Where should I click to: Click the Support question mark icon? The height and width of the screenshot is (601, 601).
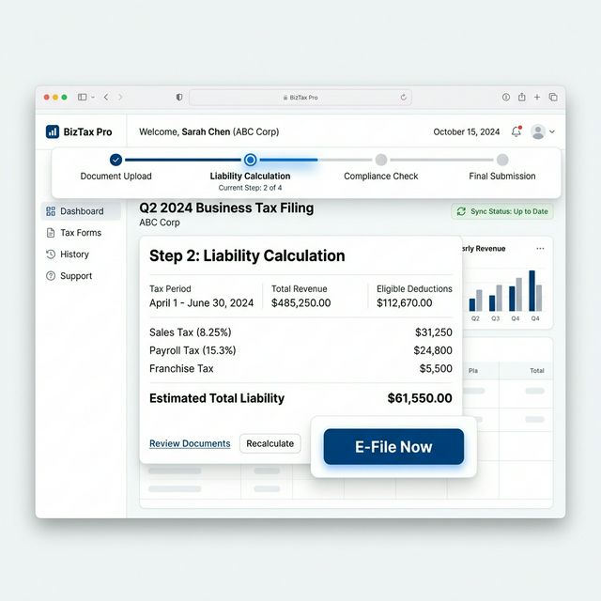pyautogui.click(x=51, y=276)
